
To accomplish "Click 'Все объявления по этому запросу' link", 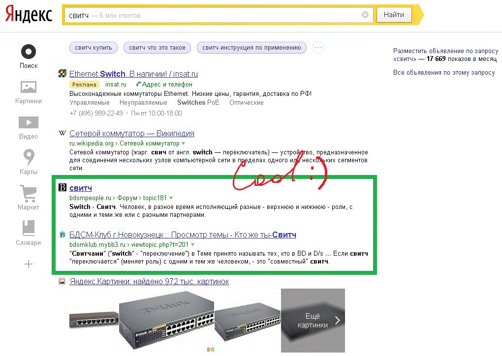I will (444, 73).
